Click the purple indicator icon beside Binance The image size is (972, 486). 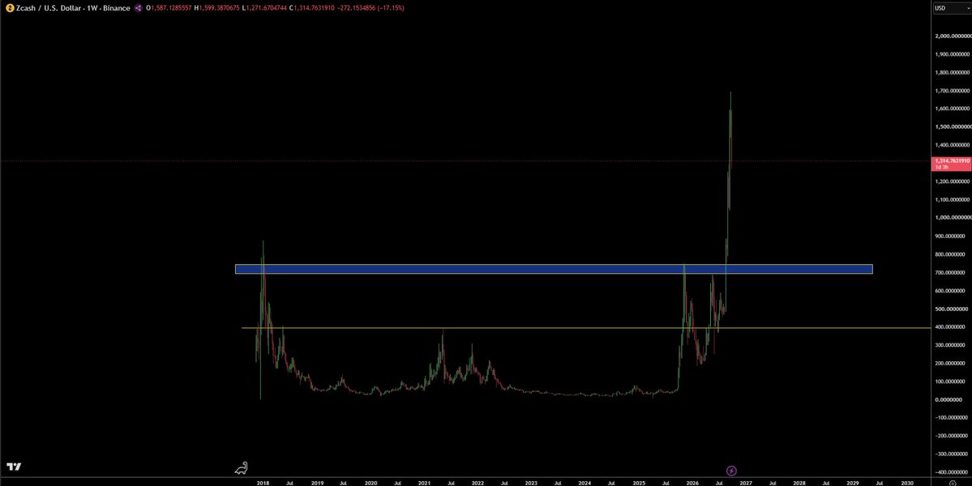click(x=138, y=8)
